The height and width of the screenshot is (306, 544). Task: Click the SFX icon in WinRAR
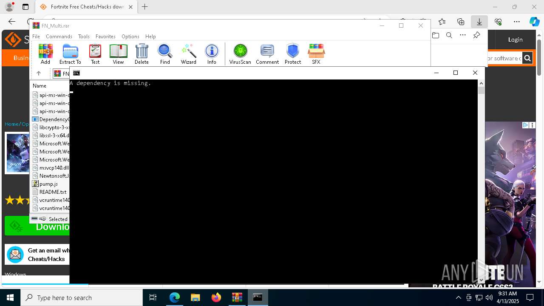[316, 54]
